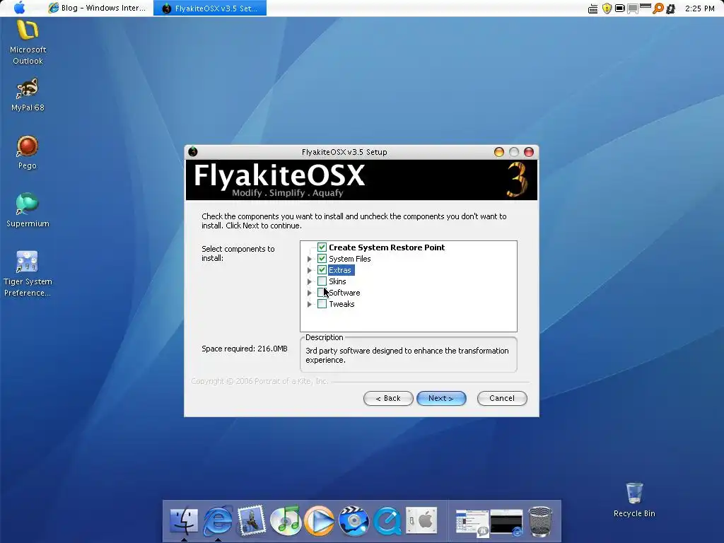Minimize setup window with orange button
Image resolution: width=724 pixels, height=543 pixels.
tap(498, 152)
